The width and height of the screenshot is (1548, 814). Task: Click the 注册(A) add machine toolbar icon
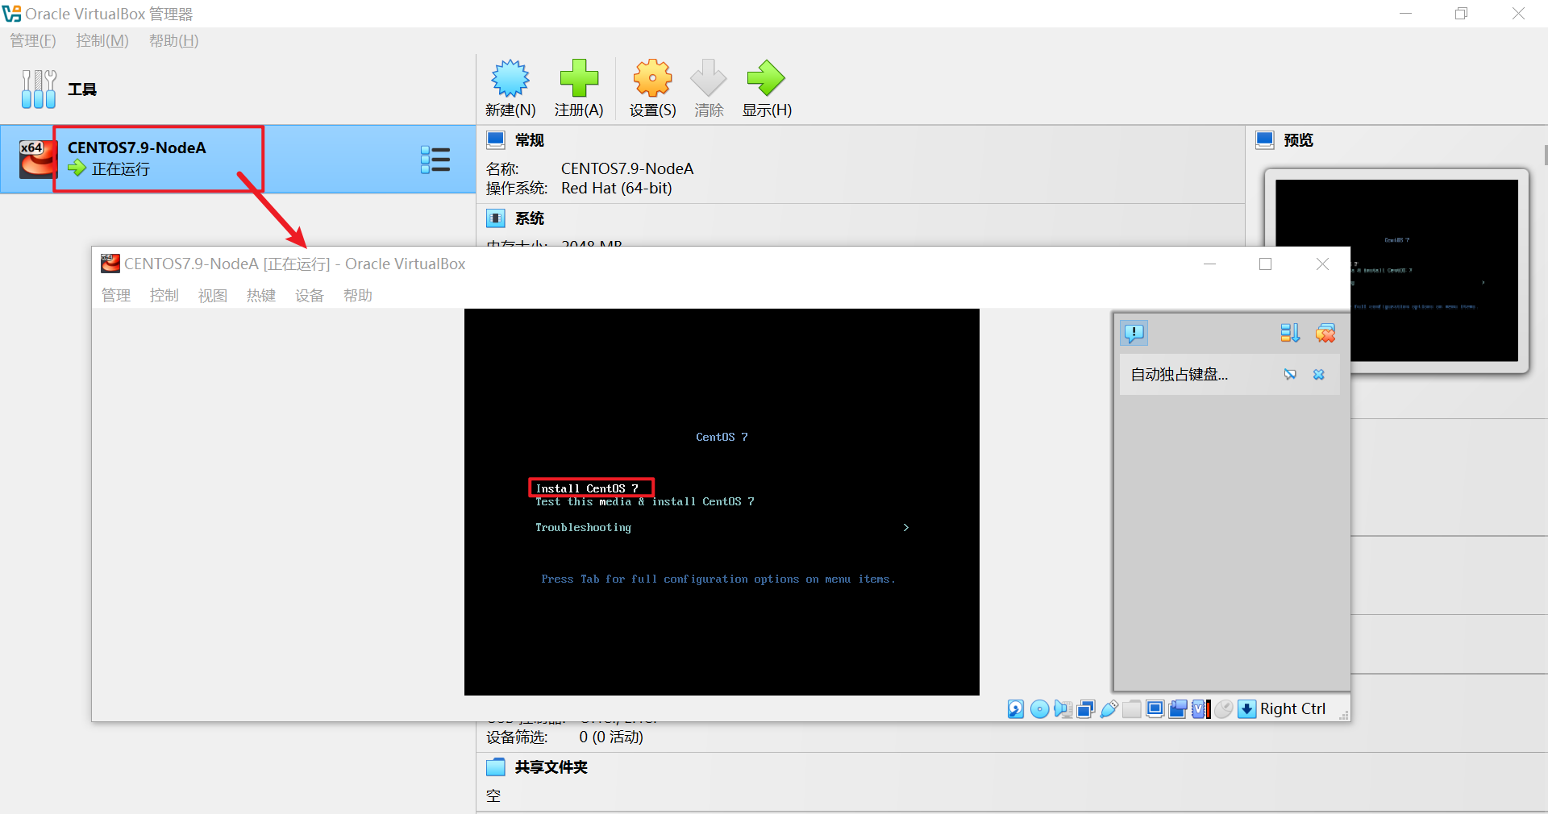pos(579,88)
